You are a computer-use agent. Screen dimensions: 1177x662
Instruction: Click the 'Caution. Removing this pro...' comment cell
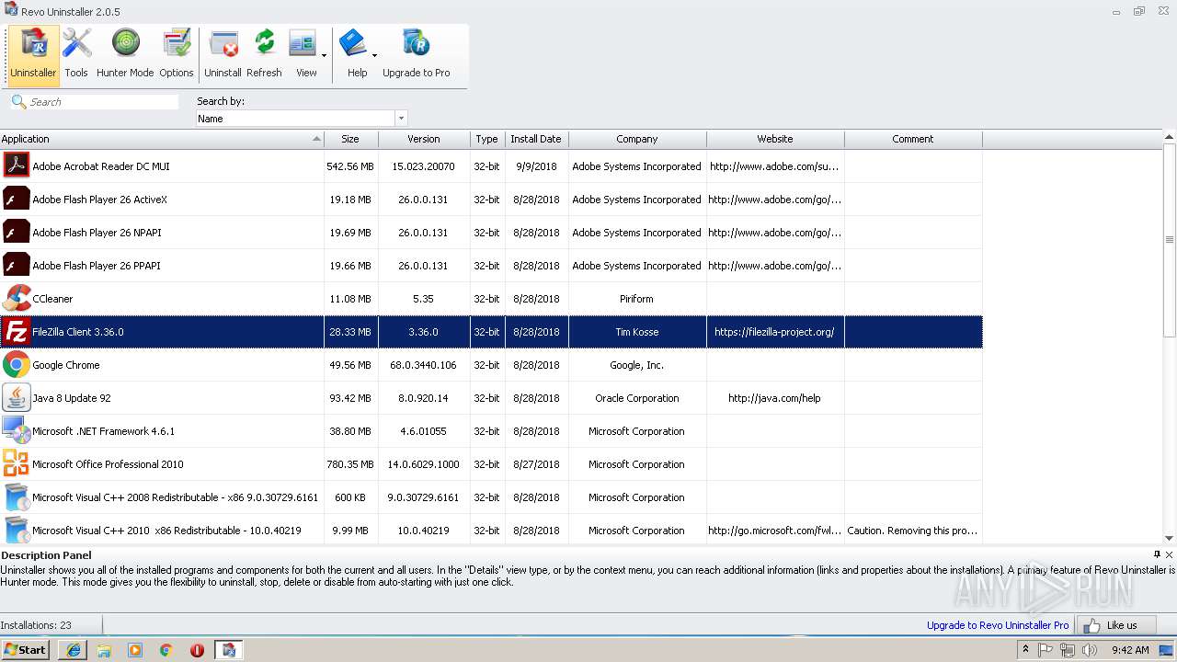(913, 531)
